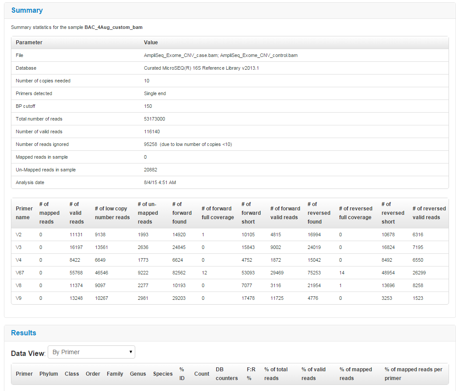Click the sample name BAC_4Aug_custom_bam
456x391 pixels.
(113, 27)
